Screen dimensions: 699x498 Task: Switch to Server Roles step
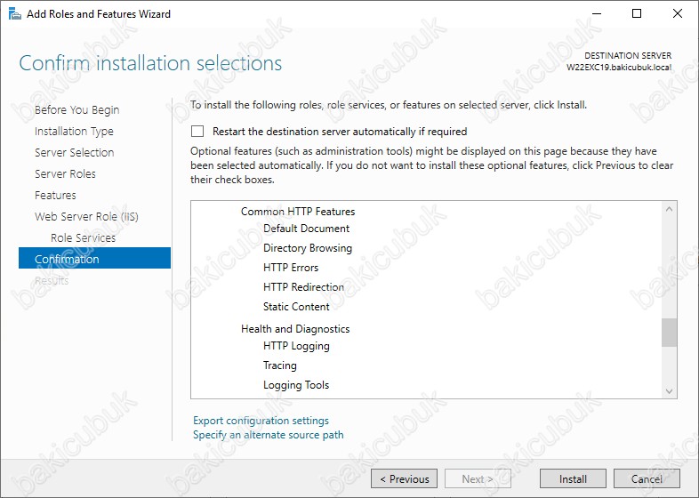click(65, 174)
